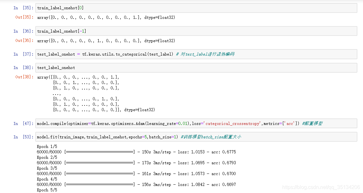
Task: Click the code cell train_label_onehot[0]
Action: coord(196,8)
